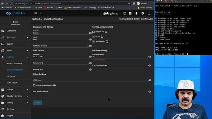Open the alerts bell icon
212x119 pixels.
click(136, 13)
